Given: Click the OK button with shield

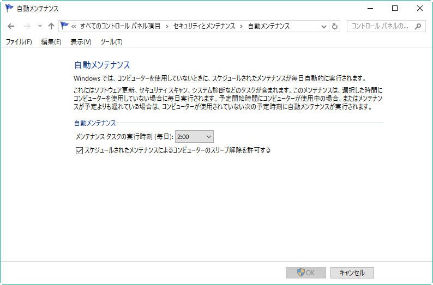Looking at the screenshot, I should 306,272.
